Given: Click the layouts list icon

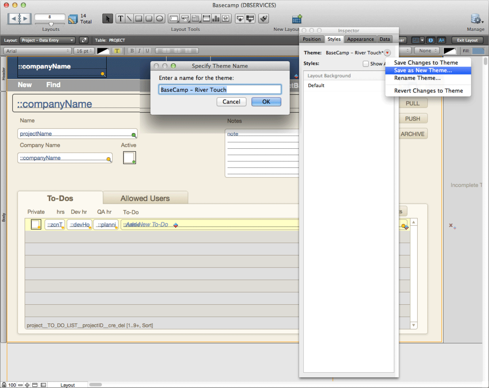Looking at the screenshot, I should click(73, 19).
